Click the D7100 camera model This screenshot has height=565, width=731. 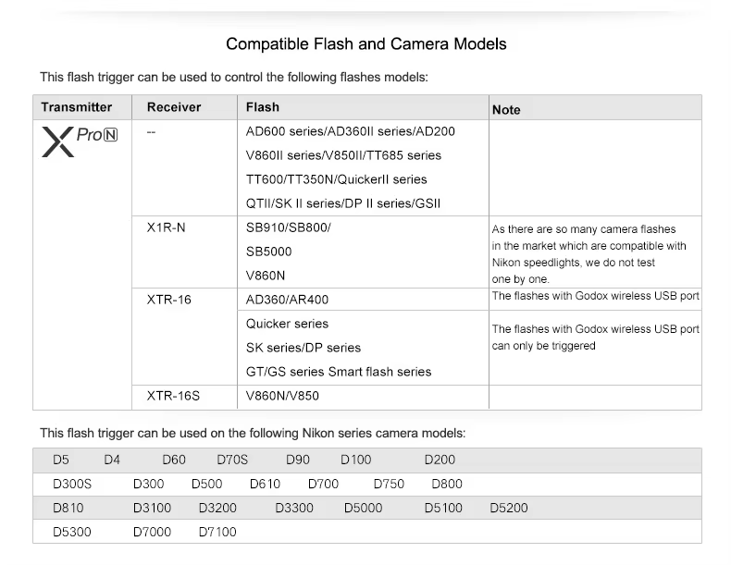pyautogui.click(x=217, y=532)
